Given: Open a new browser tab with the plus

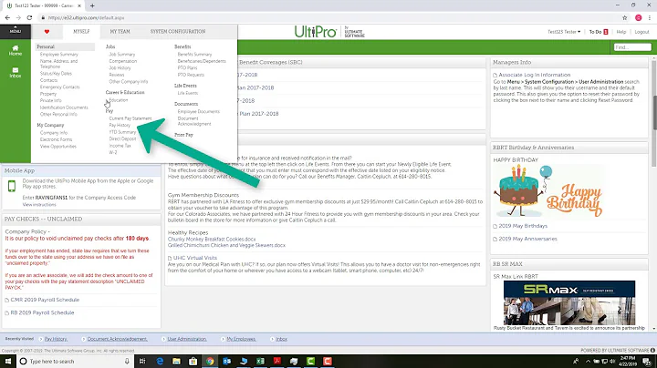Looking at the screenshot, I should (92, 5).
